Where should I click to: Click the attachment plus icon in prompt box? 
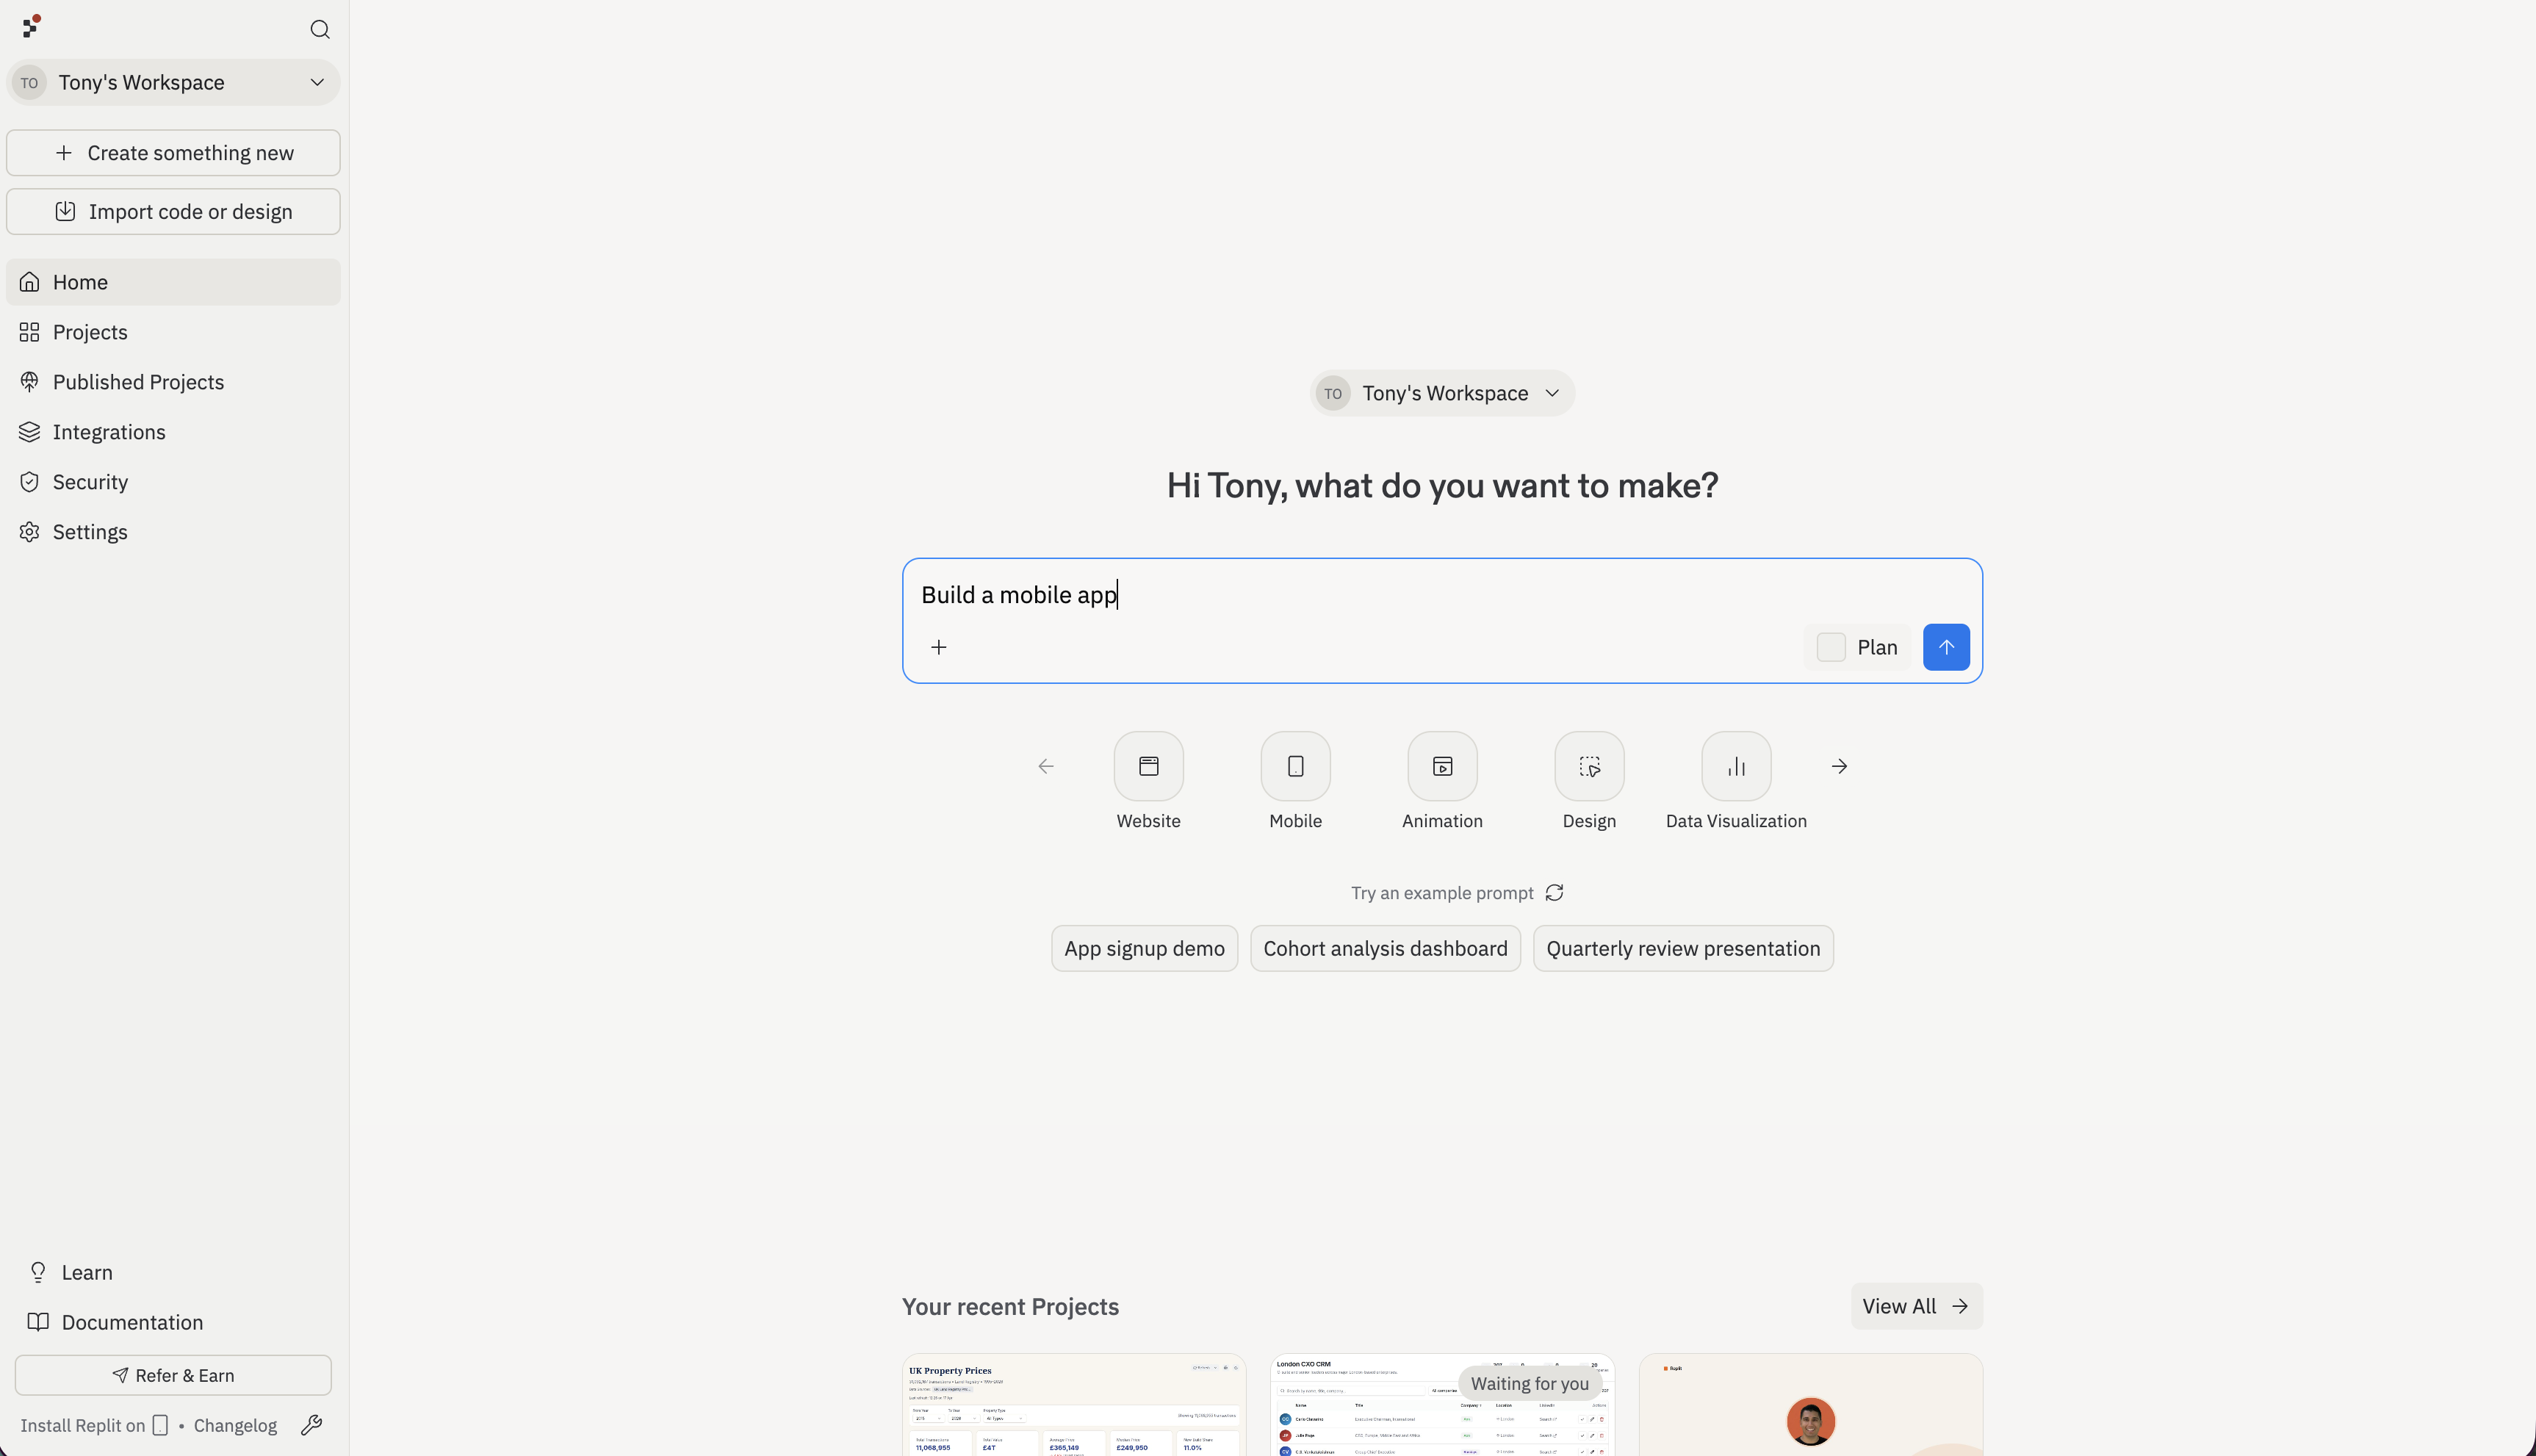(x=938, y=646)
